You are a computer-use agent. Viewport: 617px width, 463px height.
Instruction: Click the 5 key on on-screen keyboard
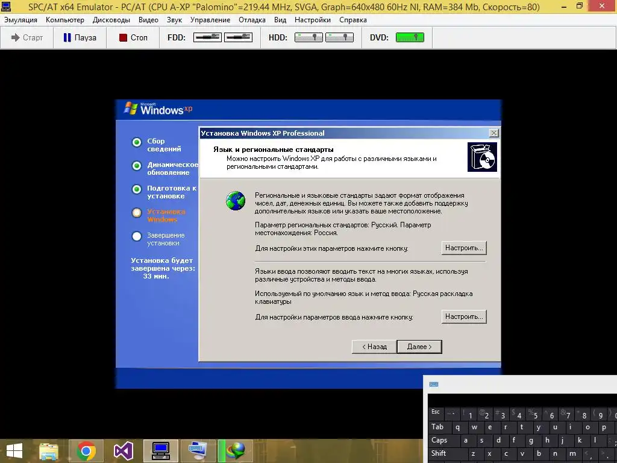[x=535, y=414]
